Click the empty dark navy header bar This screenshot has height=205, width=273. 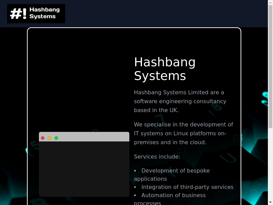click(164, 14)
